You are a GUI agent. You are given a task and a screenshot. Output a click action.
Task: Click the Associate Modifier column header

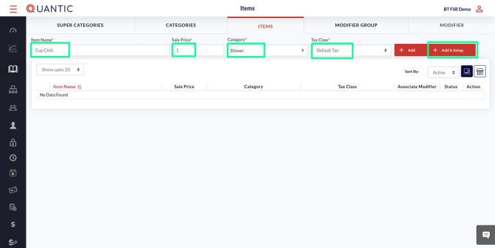point(417,86)
